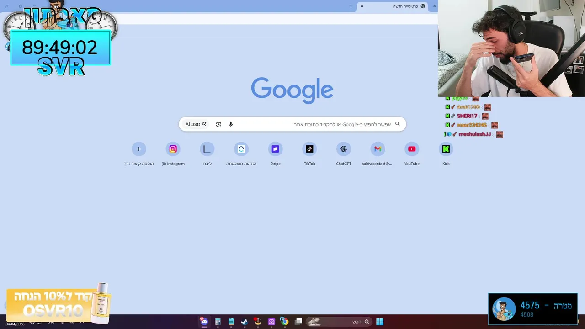Open the purple Instagram-style taskbar app
The width and height of the screenshot is (585, 329).
[271, 322]
